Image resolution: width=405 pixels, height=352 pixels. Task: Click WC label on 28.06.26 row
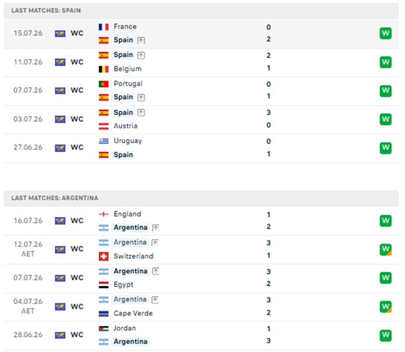pyautogui.click(x=77, y=335)
